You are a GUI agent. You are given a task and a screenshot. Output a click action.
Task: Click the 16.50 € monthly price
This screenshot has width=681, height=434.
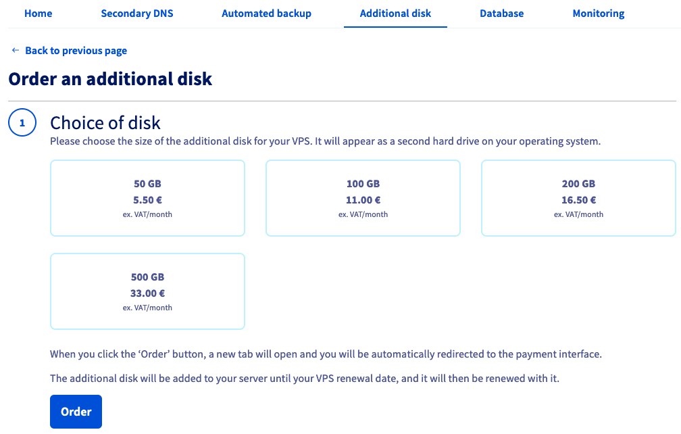[x=578, y=200]
